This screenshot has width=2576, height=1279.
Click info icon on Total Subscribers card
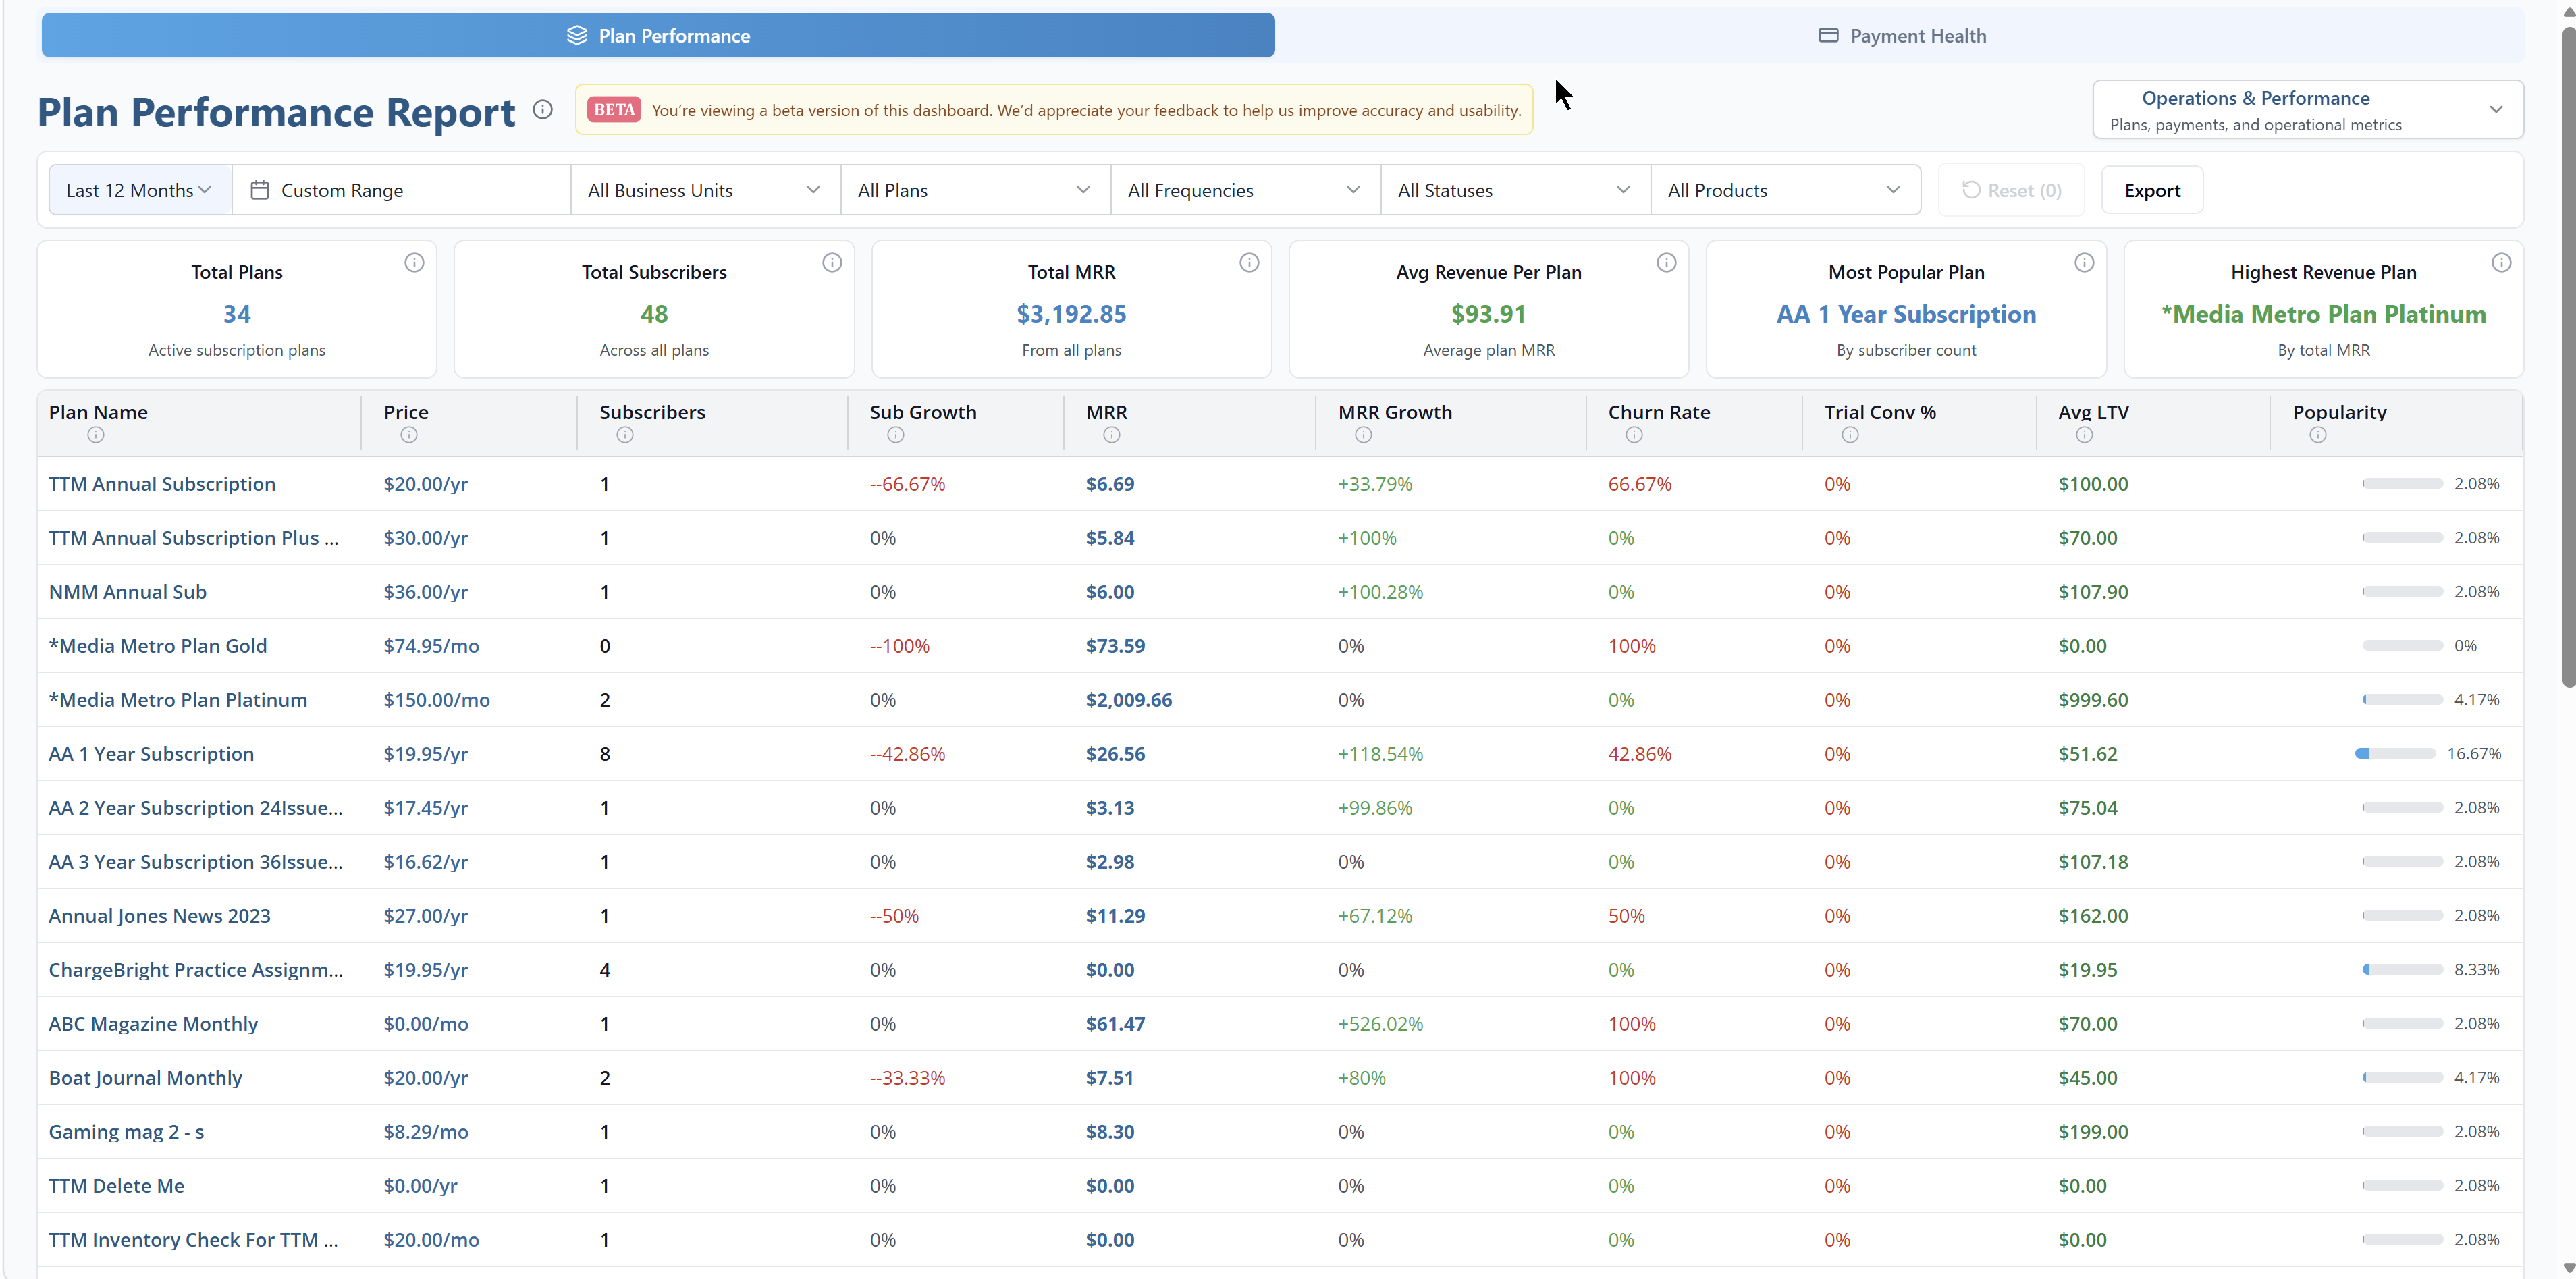pos(832,262)
